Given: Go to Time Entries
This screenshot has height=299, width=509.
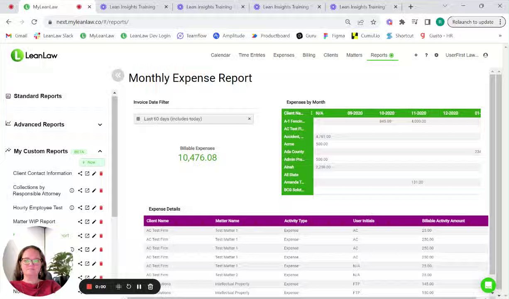Looking at the screenshot, I should coord(252,55).
